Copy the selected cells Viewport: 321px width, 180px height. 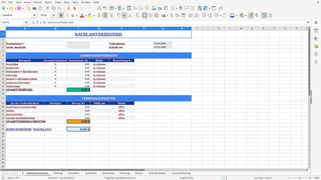pos(53,8)
